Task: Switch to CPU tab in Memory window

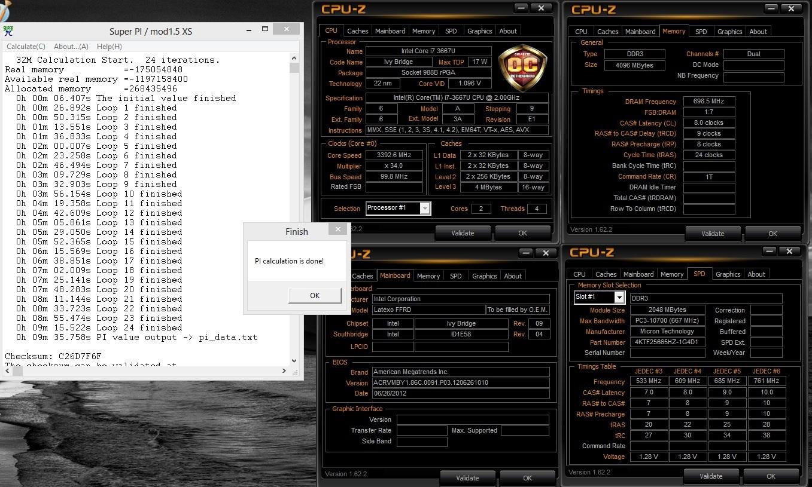Action: click(581, 32)
